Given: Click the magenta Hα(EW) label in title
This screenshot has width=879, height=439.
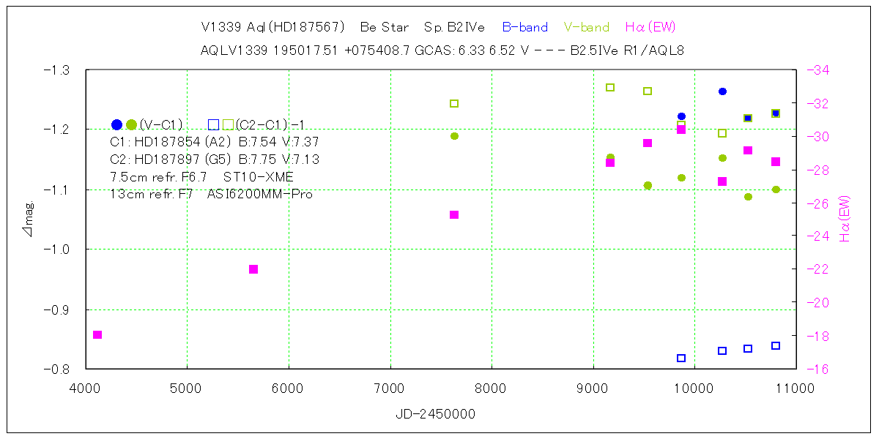Looking at the screenshot, I should coord(650,27).
